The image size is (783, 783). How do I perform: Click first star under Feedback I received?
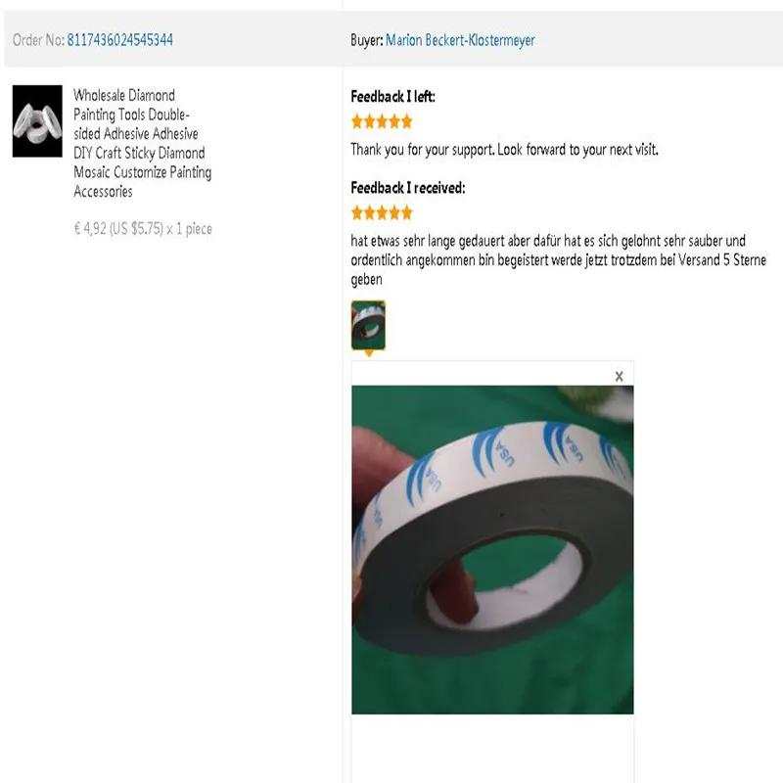click(x=357, y=212)
